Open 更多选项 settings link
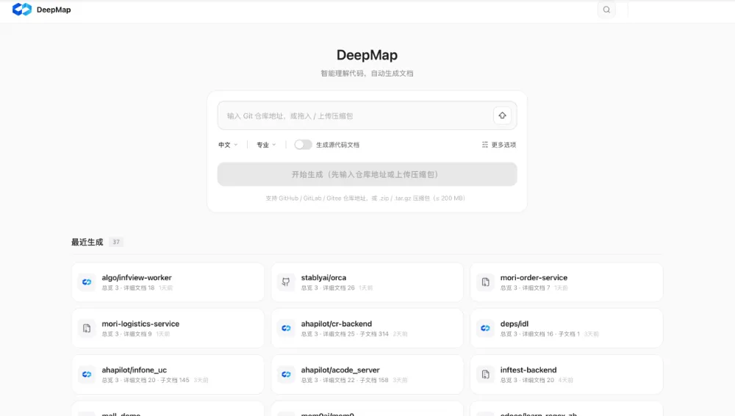 (x=499, y=145)
